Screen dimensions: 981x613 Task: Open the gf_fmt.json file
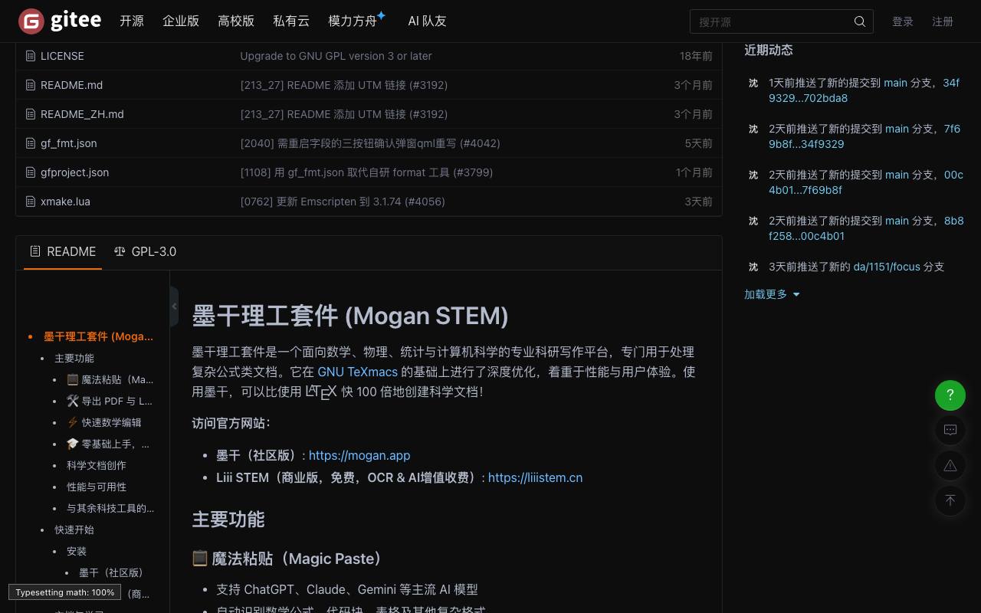click(x=69, y=143)
